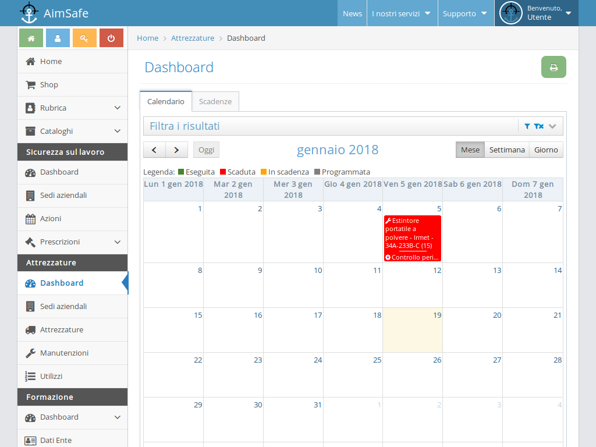Click the Oggi button
This screenshot has height=447, width=596.
[207, 150]
